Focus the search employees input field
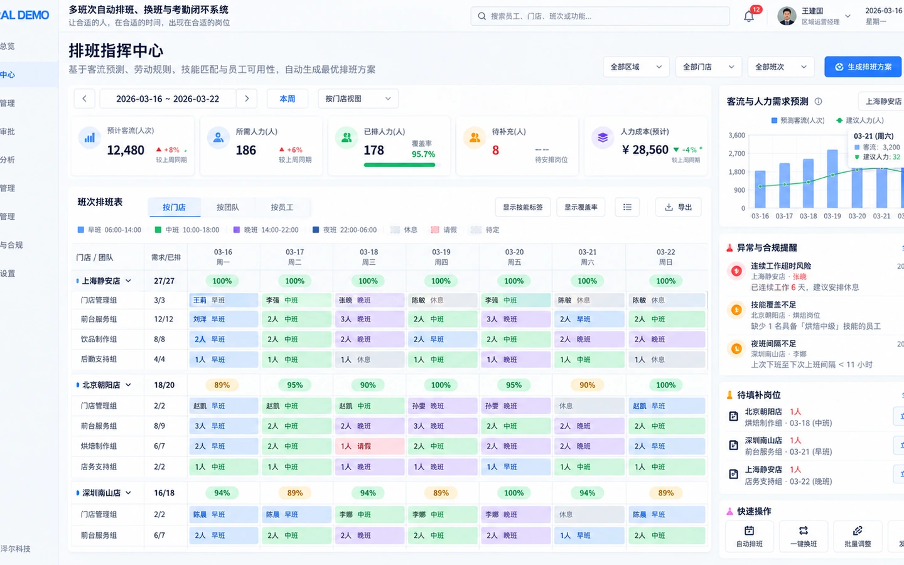Screen dimensions: 904x565 pos(600,16)
